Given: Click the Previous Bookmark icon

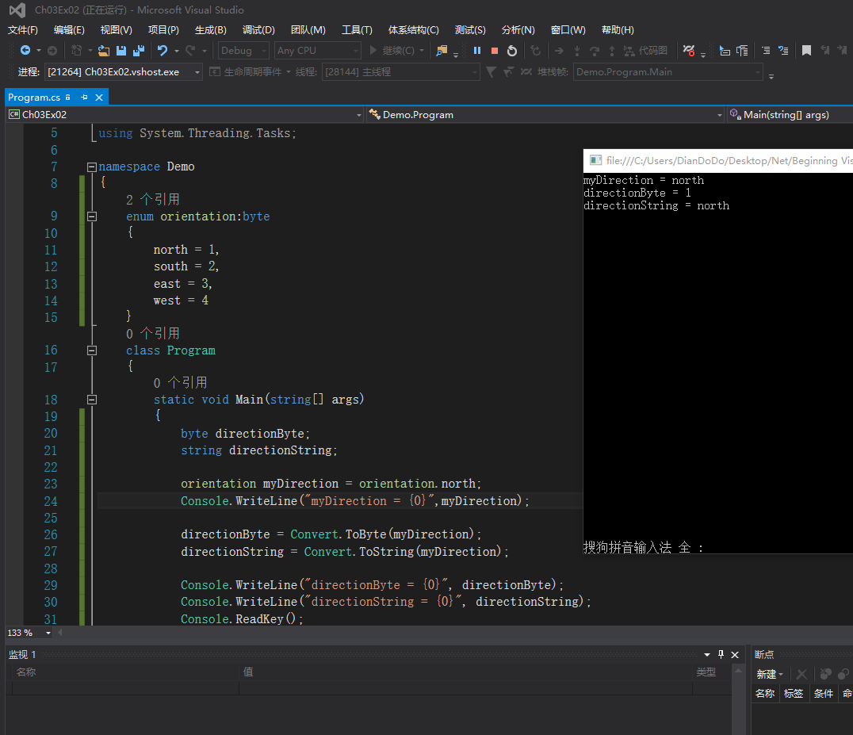Looking at the screenshot, I should [x=825, y=51].
